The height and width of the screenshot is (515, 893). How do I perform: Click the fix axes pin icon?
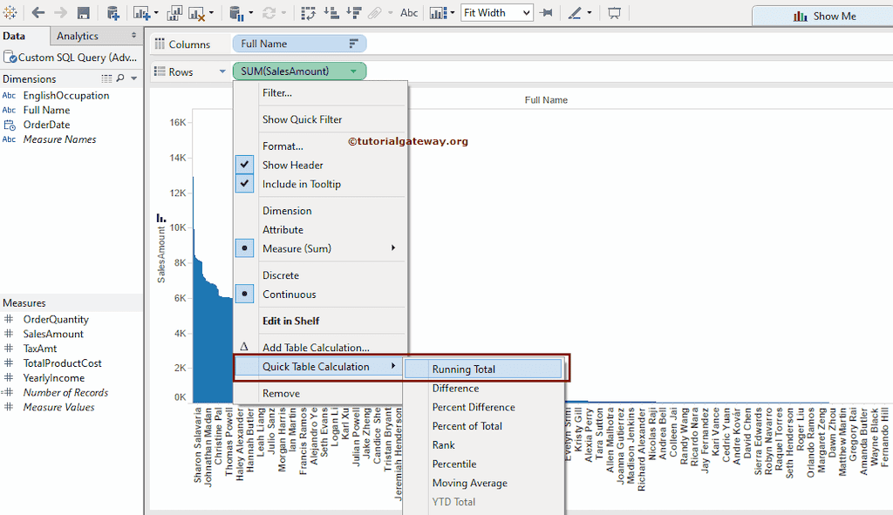547,13
